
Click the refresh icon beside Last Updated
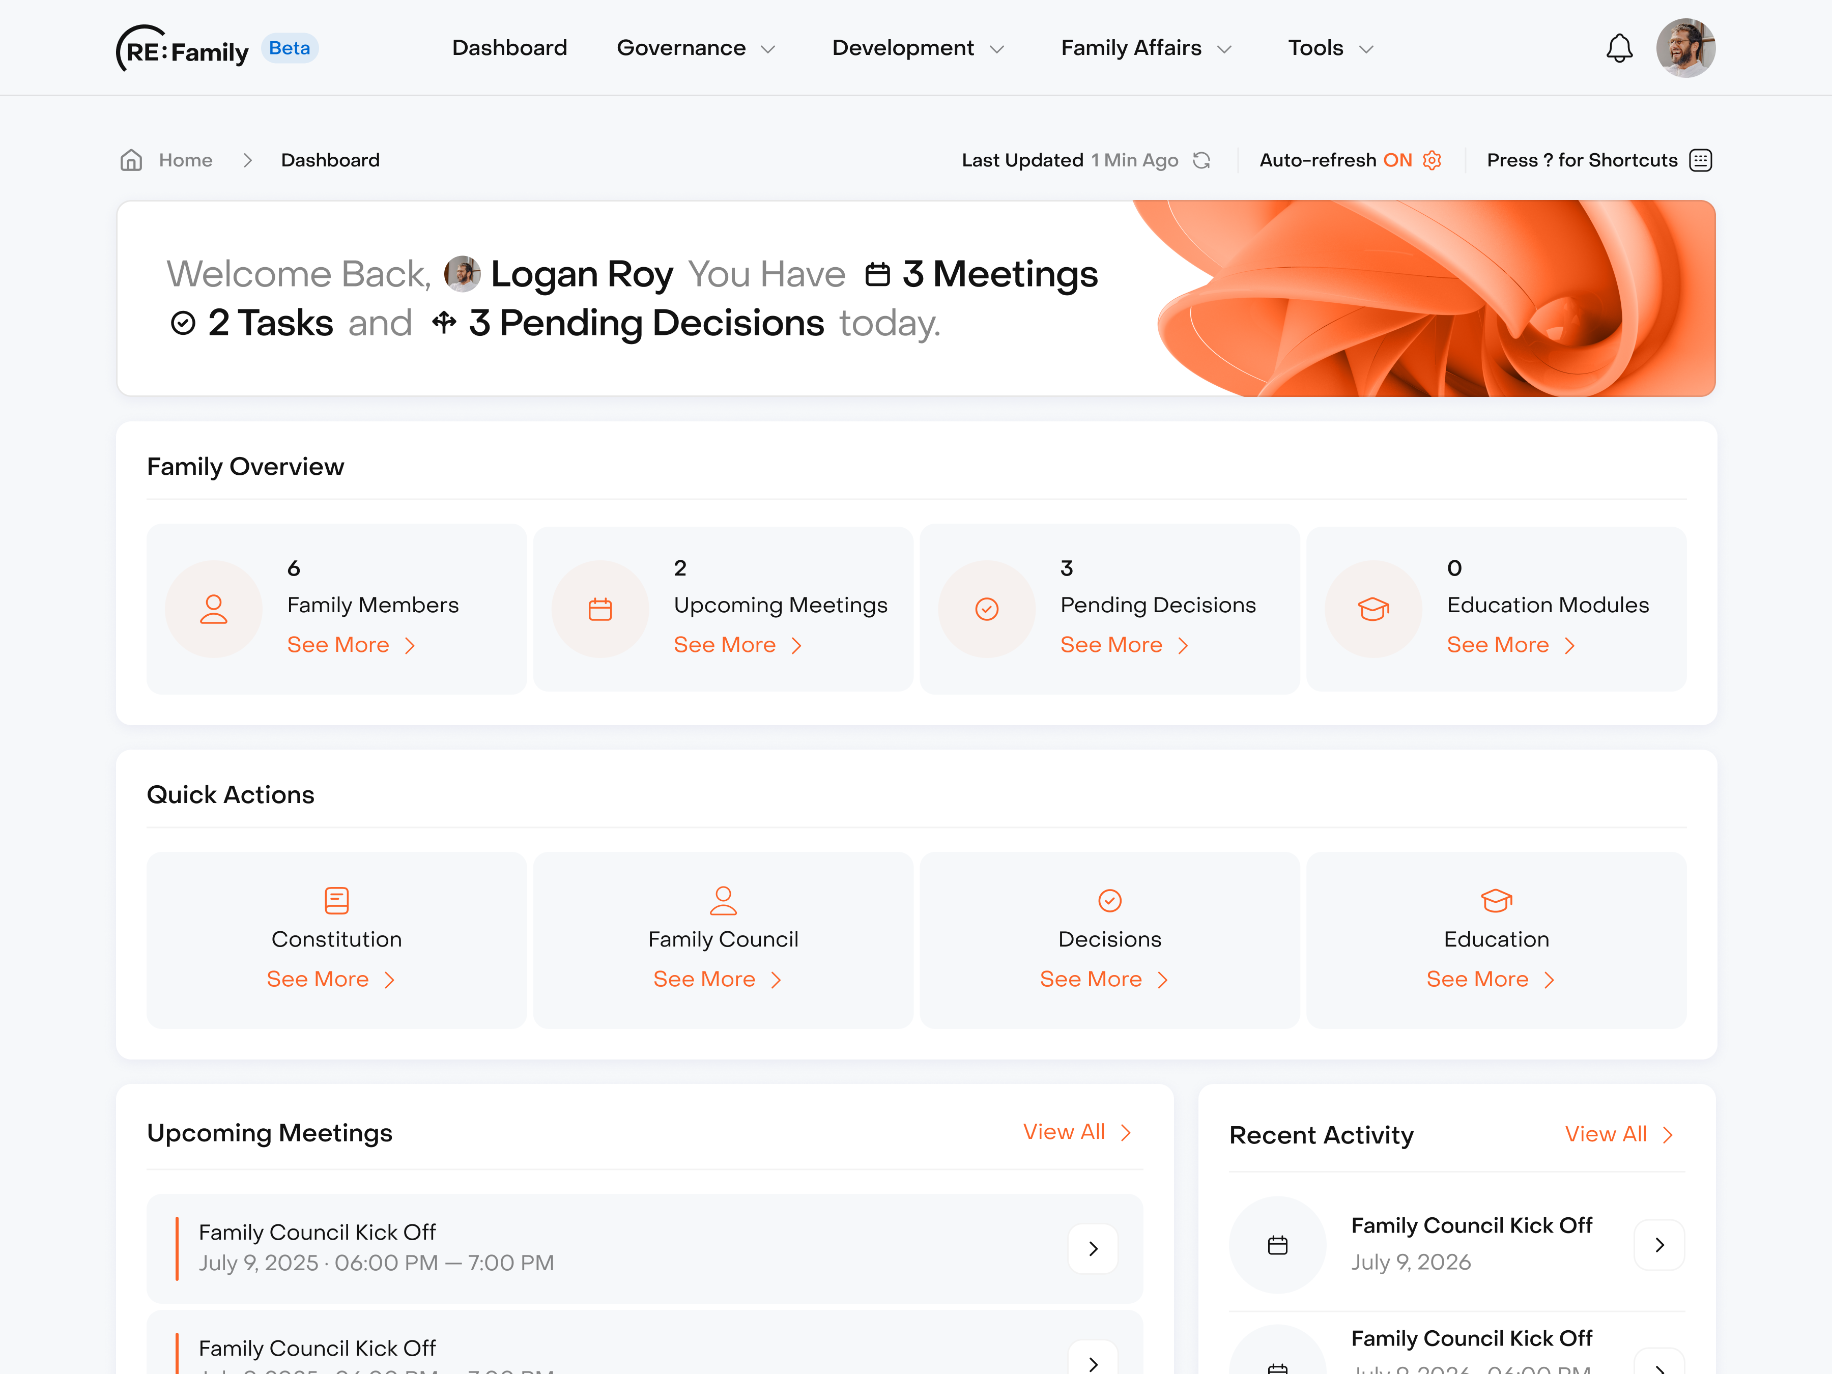1201,160
